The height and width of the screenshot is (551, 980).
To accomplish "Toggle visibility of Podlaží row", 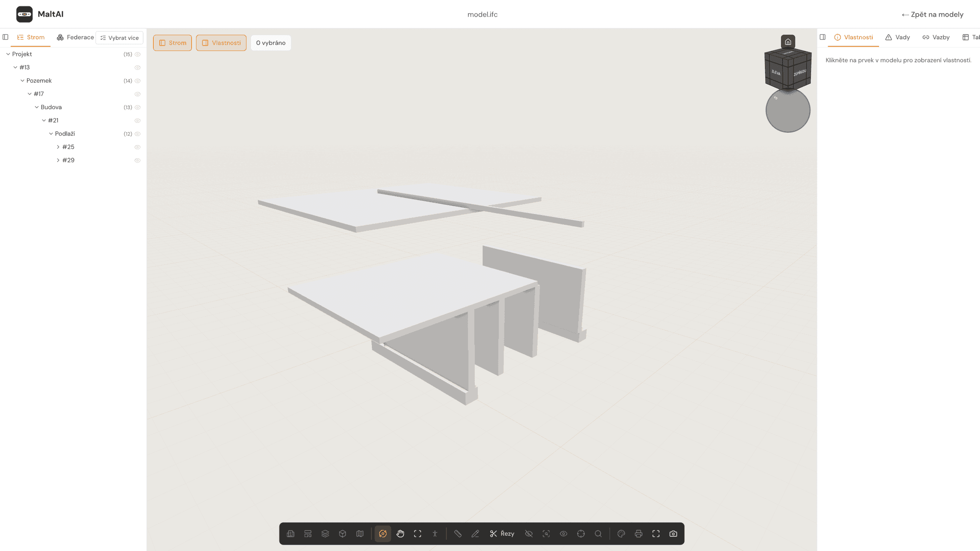I will coord(138,134).
